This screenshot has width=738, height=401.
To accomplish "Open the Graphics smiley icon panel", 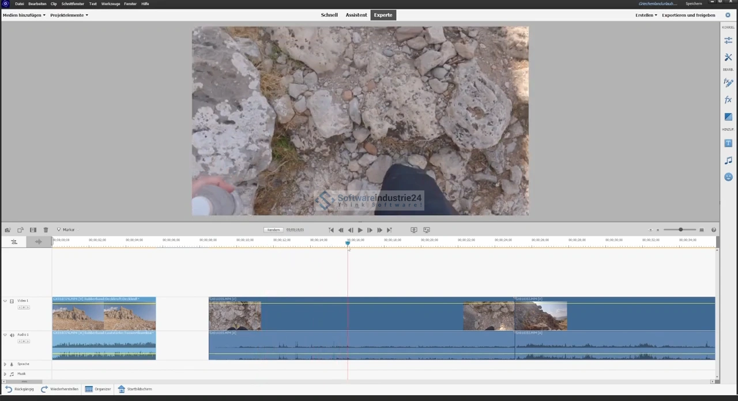I will click(x=728, y=177).
